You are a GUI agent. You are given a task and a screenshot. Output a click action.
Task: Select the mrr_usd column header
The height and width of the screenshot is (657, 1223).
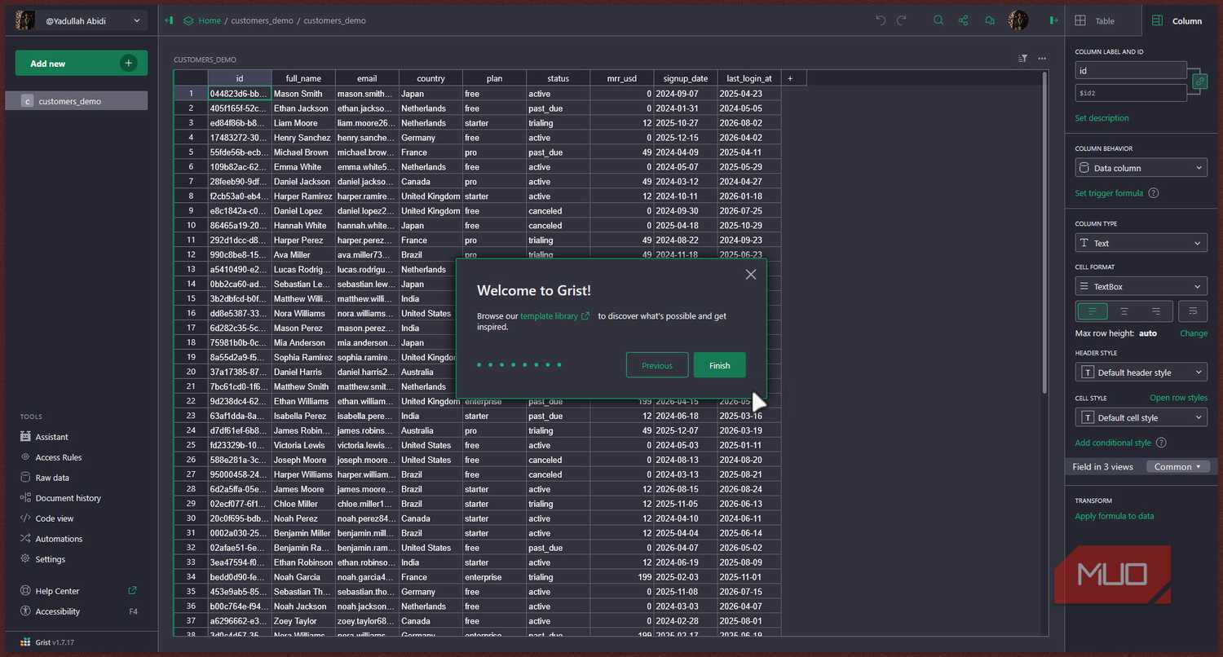(622, 78)
